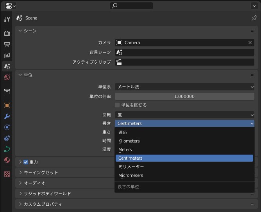Pin the Scene properties panel

254,18
